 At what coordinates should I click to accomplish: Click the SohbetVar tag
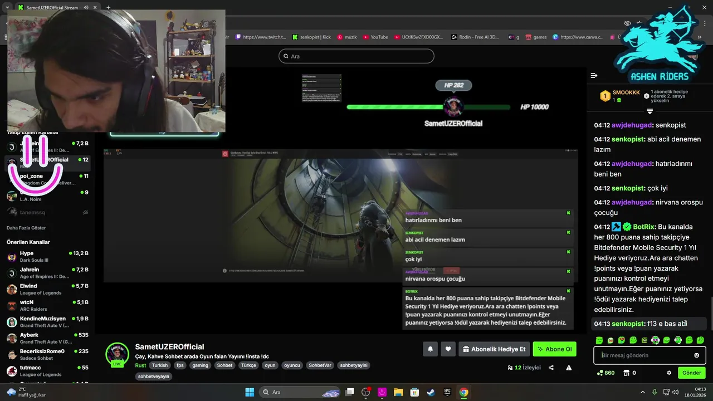tap(320, 365)
